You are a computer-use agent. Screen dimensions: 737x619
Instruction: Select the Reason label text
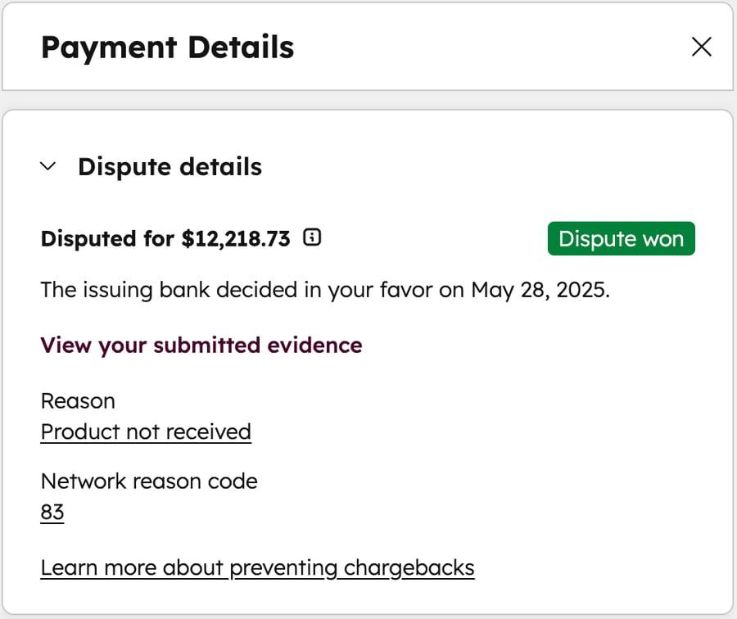tap(78, 400)
